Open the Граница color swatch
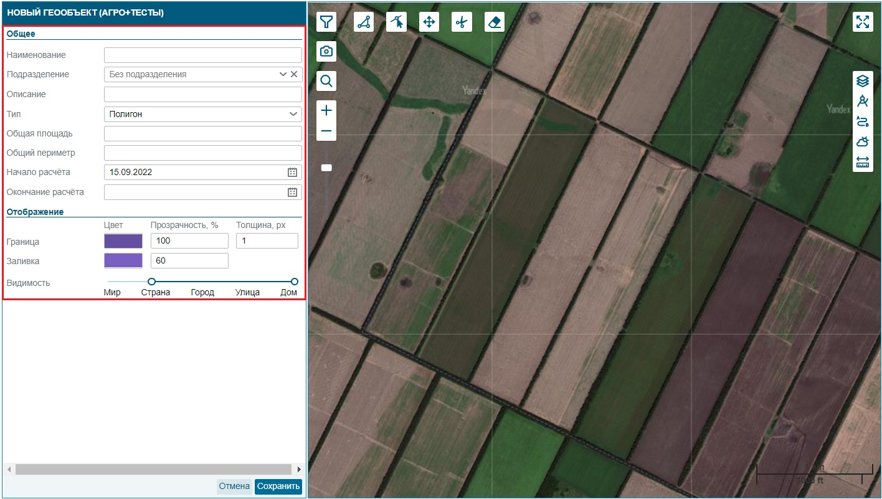 click(x=123, y=241)
